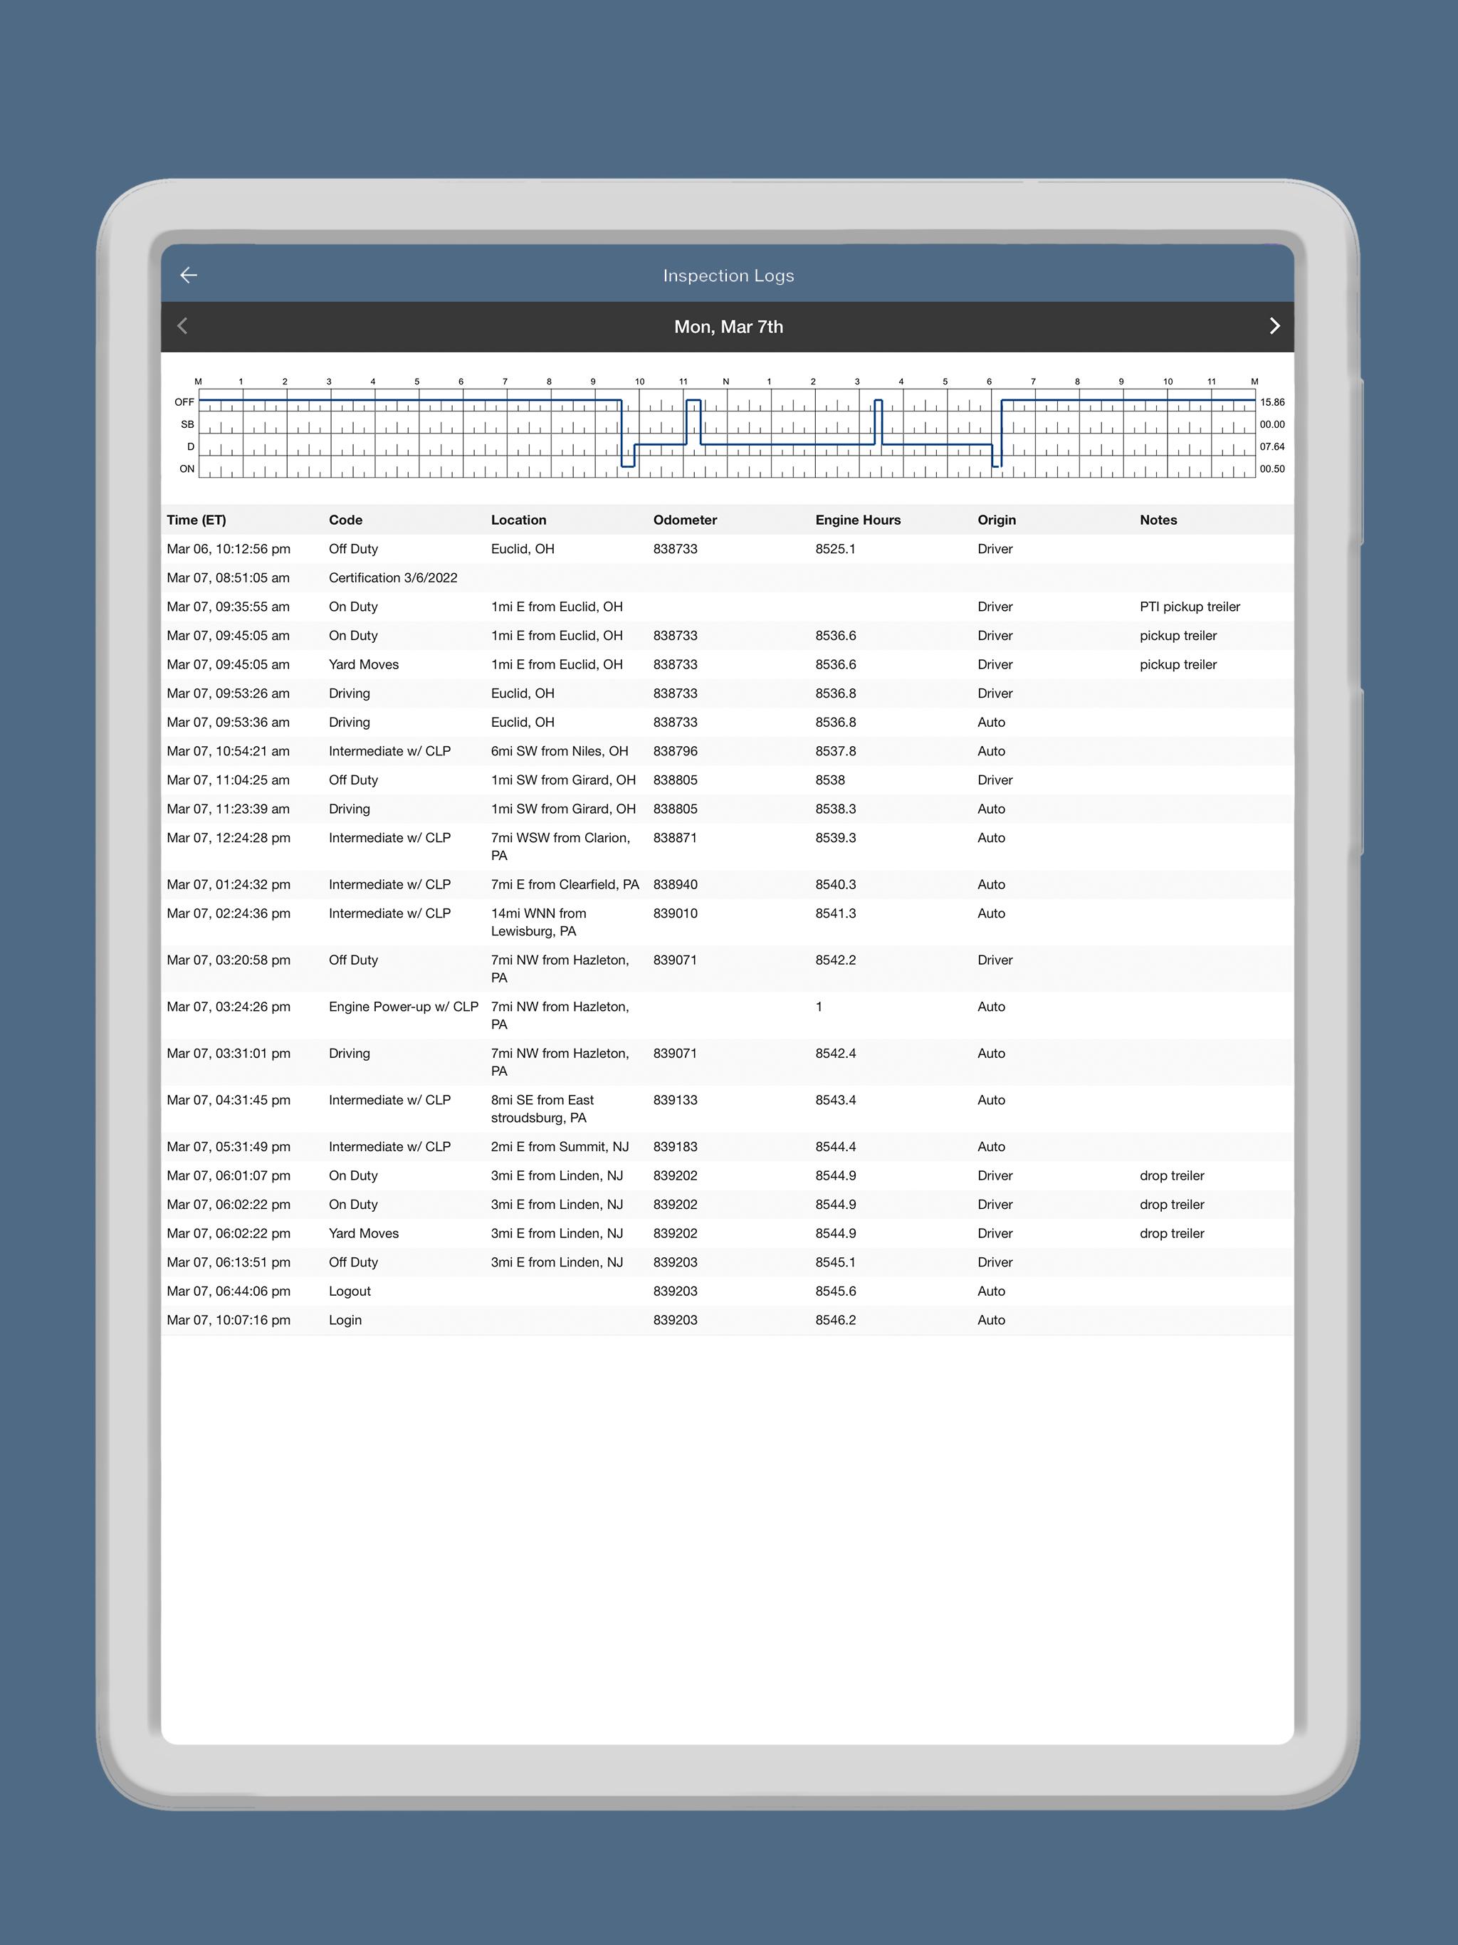This screenshot has height=1945, width=1458.
Task: Tap the Engine Power-up w/ CLP entry
Action: coord(403,1007)
